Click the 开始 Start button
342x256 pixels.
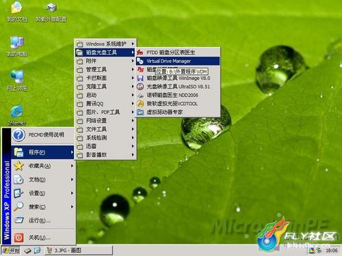click(11, 251)
